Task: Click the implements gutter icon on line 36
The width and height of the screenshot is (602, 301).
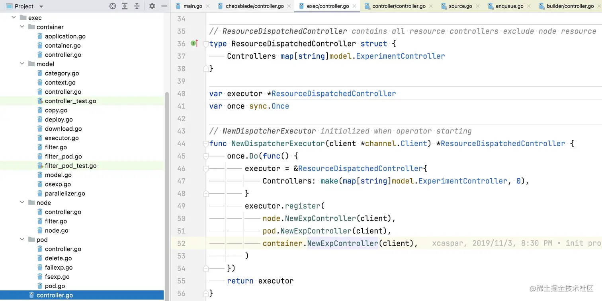Action: click(x=194, y=43)
